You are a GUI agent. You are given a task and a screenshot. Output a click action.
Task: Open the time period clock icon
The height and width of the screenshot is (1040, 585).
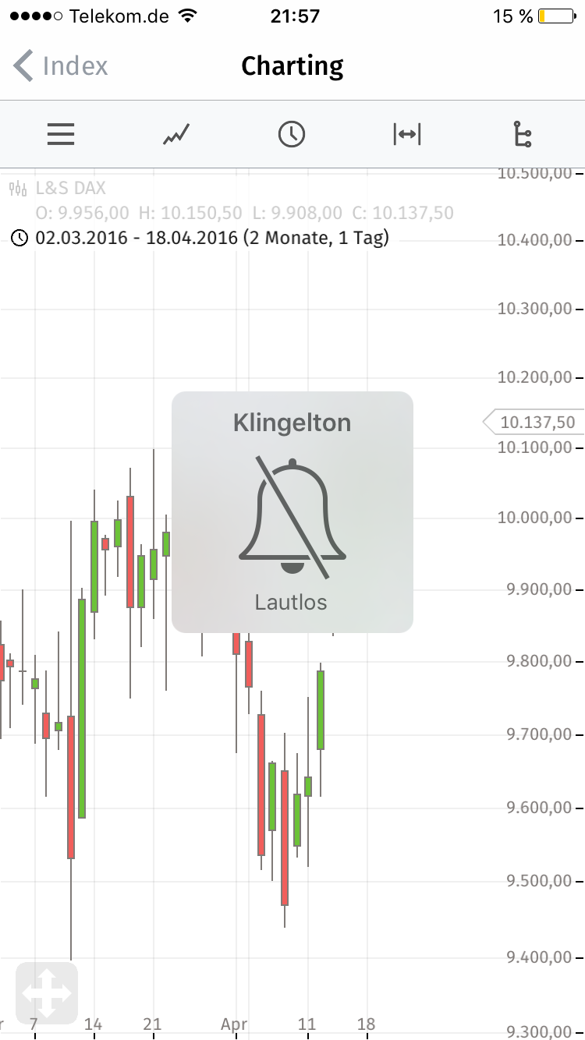[x=292, y=135]
